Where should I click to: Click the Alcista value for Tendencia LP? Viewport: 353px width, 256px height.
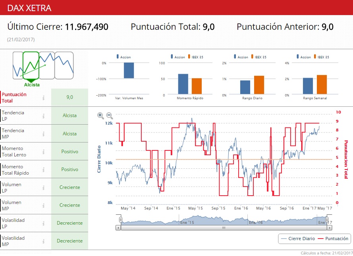pyautogui.click(x=69, y=115)
